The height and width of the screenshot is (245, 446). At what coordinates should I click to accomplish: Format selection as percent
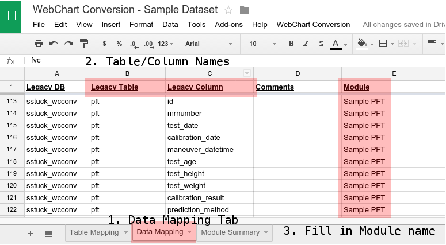pyautogui.click(x=119, y=44)
